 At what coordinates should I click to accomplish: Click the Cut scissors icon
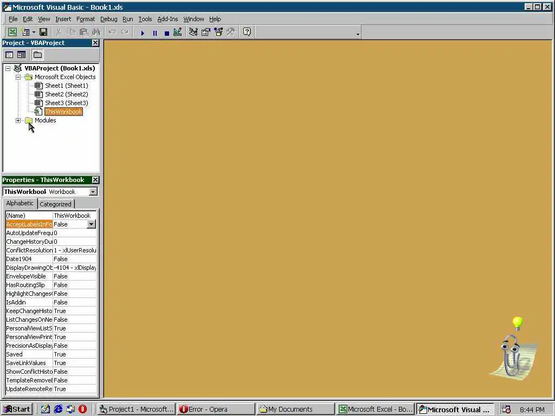(x=59, y=32)
